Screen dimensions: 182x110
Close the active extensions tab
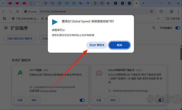136,3
